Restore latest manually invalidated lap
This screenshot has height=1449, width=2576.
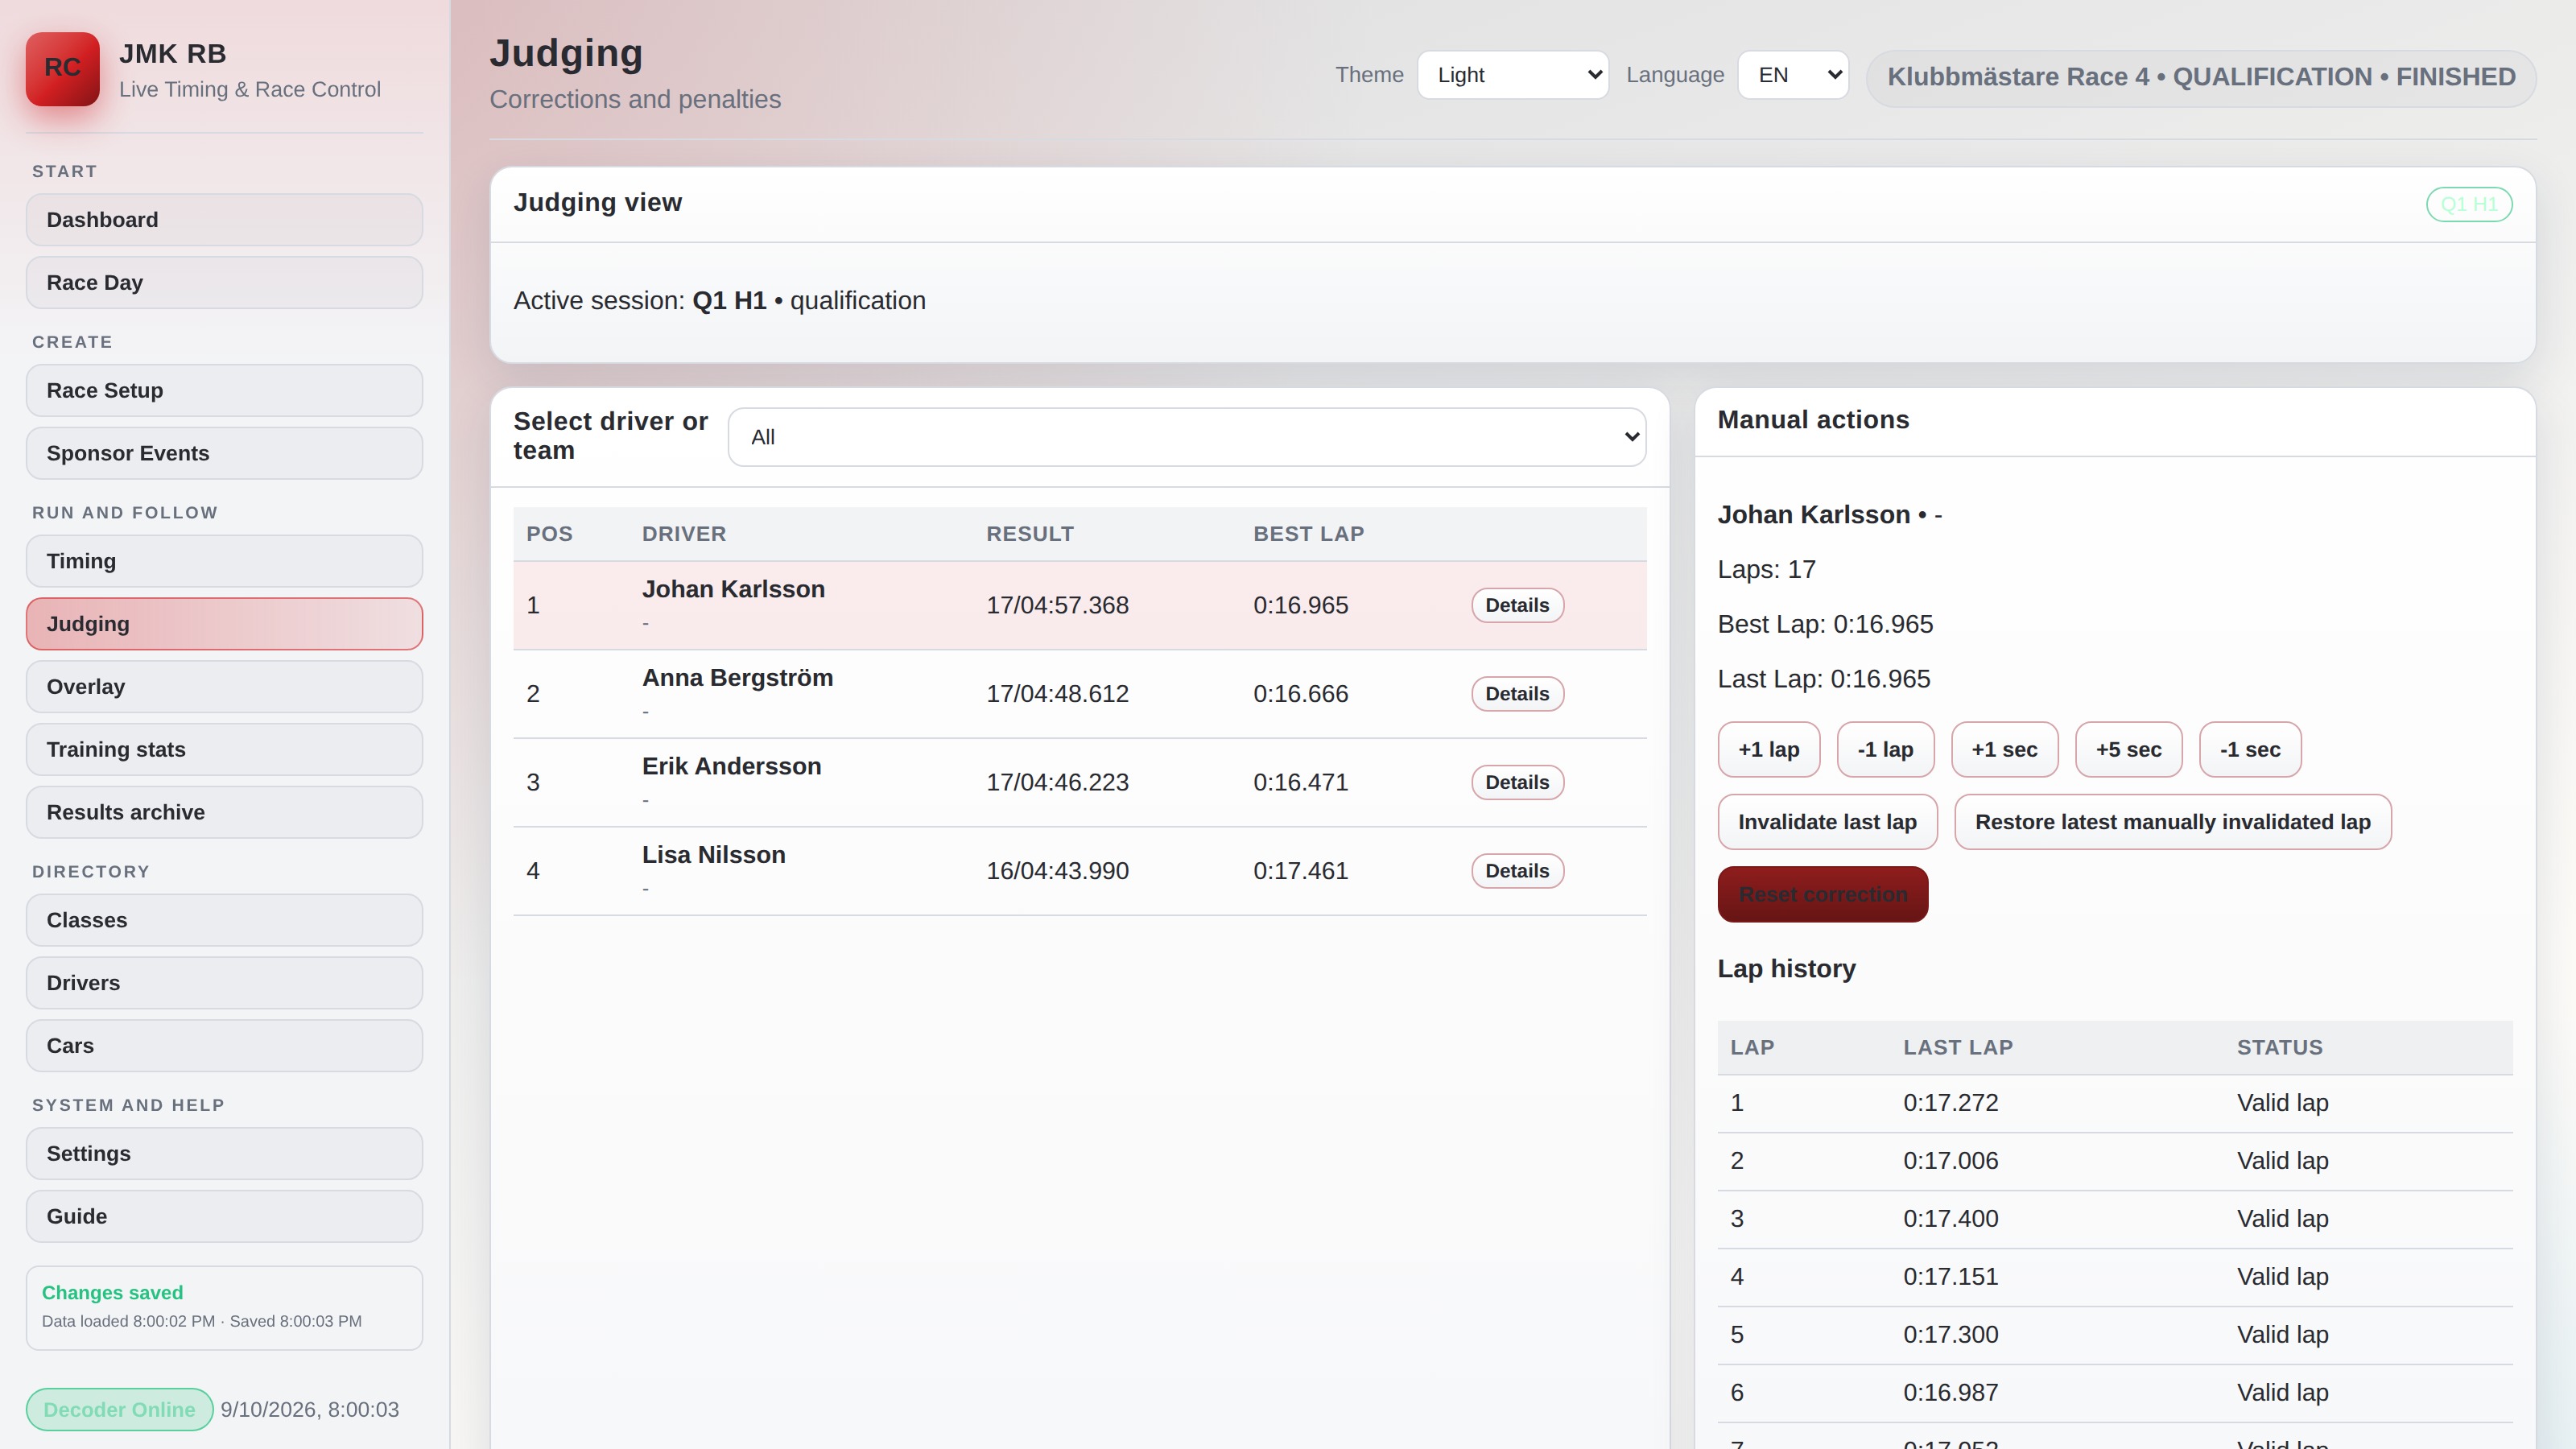tap(2172, 822)
